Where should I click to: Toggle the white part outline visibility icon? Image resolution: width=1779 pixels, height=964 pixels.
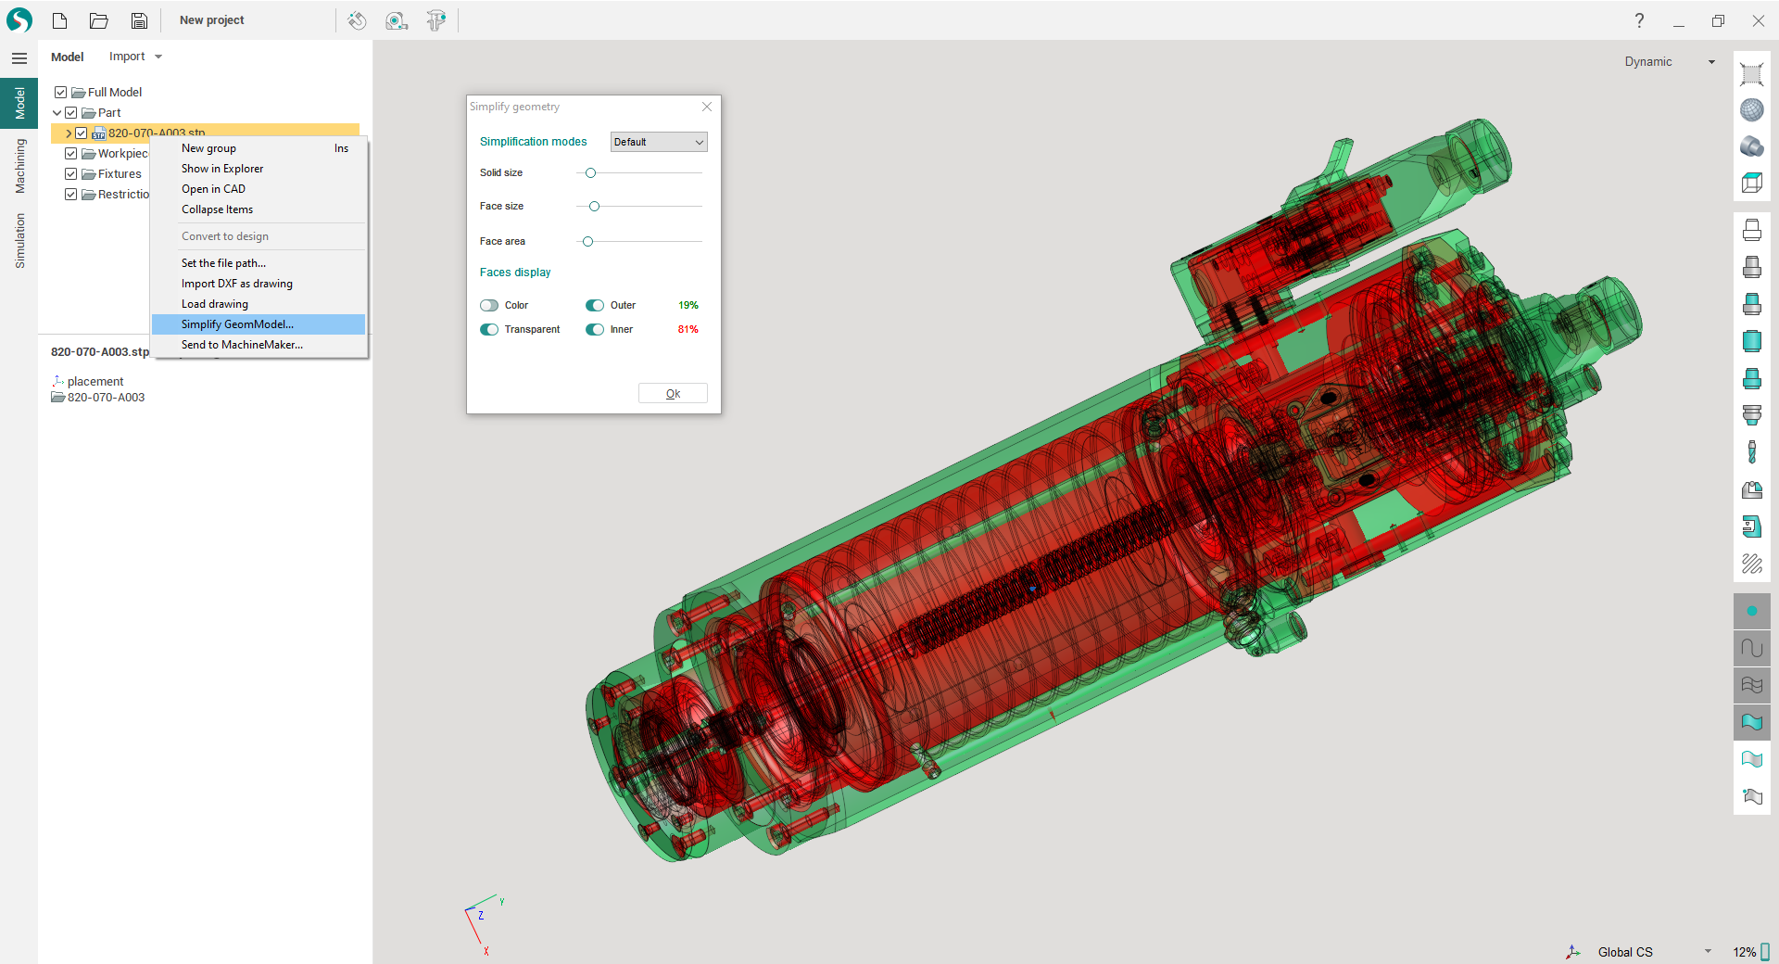(x=1751, y=230)
